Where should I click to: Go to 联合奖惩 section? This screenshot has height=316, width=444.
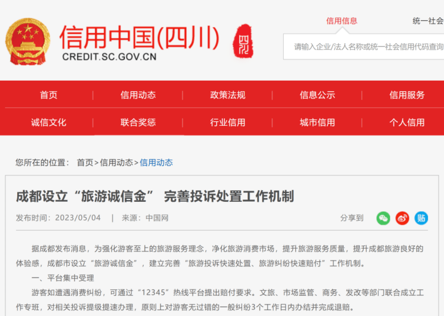[x=138, y=122]
